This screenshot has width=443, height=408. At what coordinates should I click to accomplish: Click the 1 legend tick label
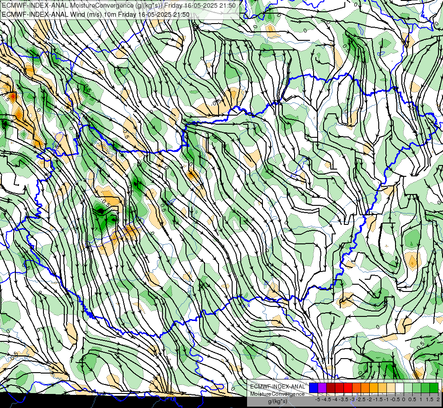tap(421, 399)
